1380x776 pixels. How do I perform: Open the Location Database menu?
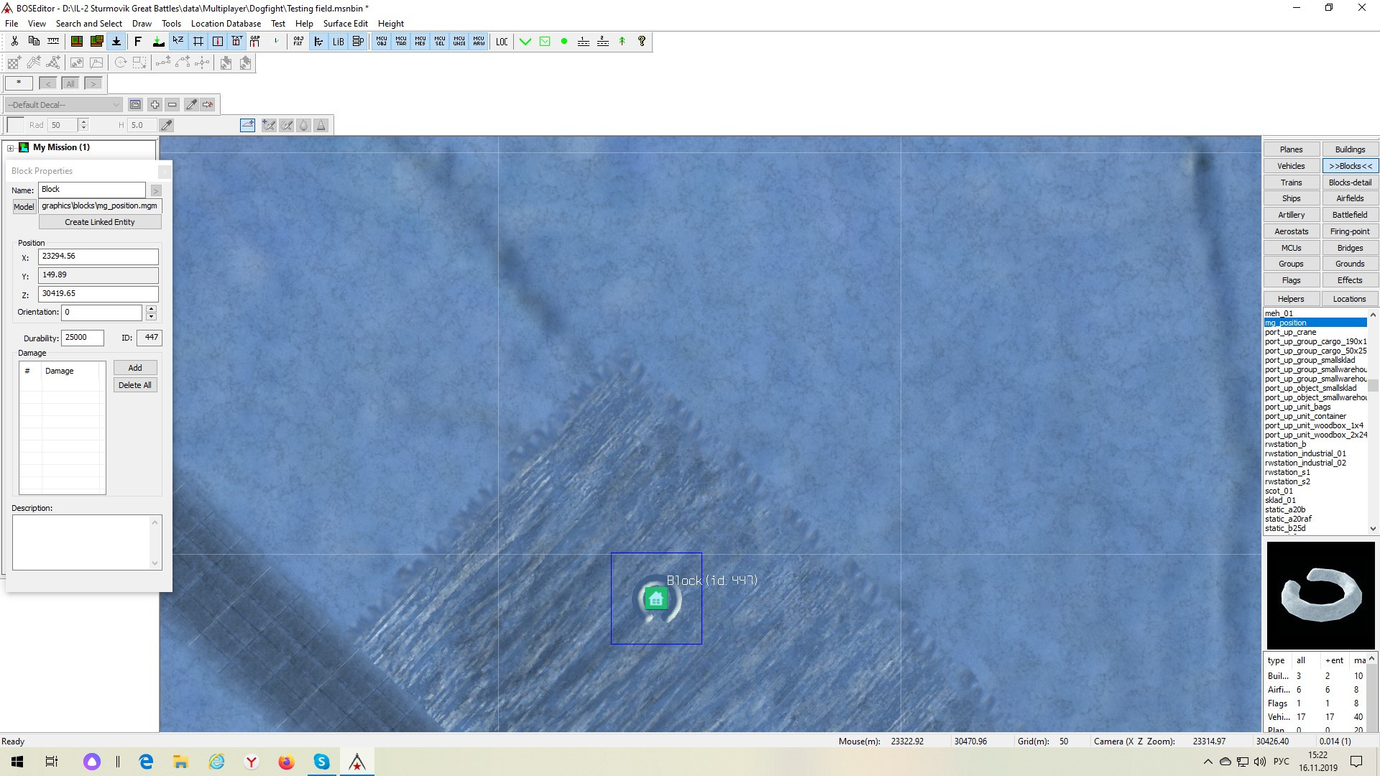tap(226, 24)
